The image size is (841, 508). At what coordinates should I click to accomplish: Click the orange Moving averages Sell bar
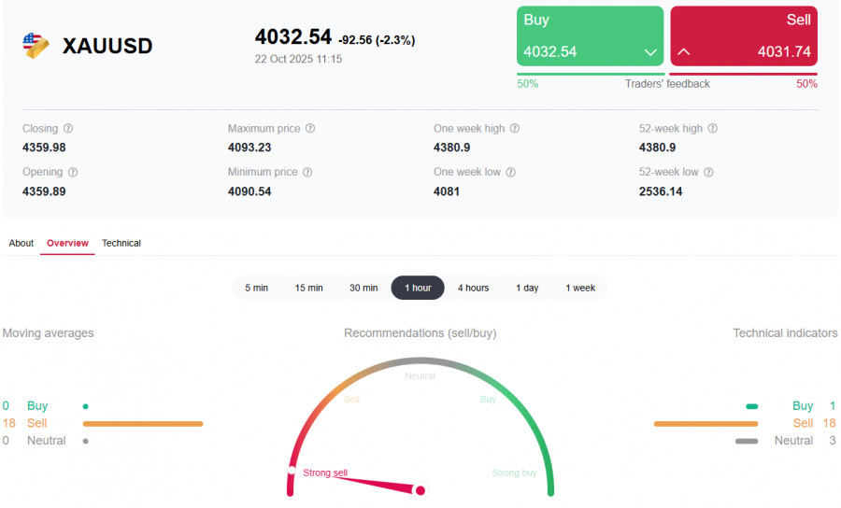pos(143,424)
